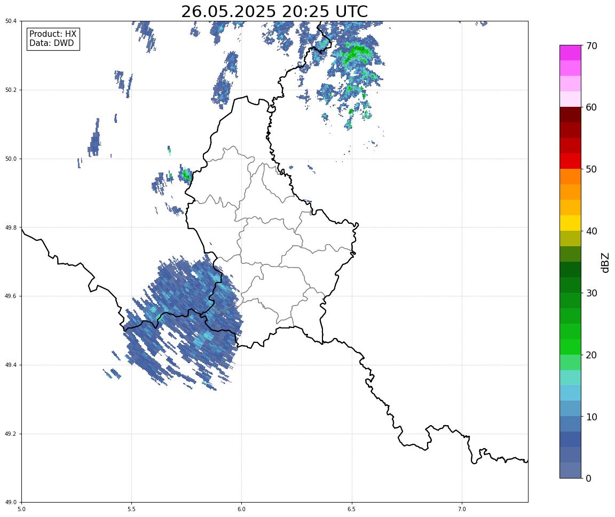Click the orange colorbar swatch just below 50

coord(570,177)
